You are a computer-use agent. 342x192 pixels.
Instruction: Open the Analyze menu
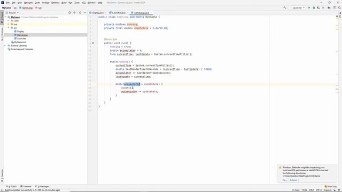45,3
